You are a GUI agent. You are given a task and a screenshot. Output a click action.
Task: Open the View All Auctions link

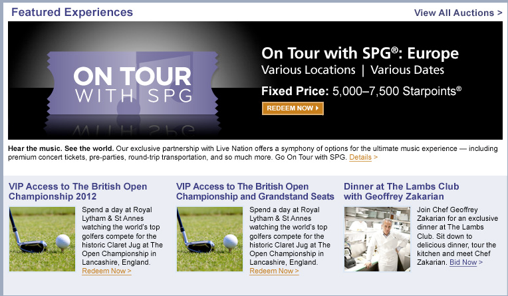(457, 13)
